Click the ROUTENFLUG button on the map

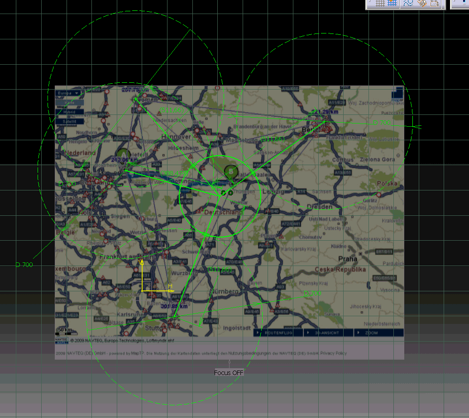click(x=278, y=333)
